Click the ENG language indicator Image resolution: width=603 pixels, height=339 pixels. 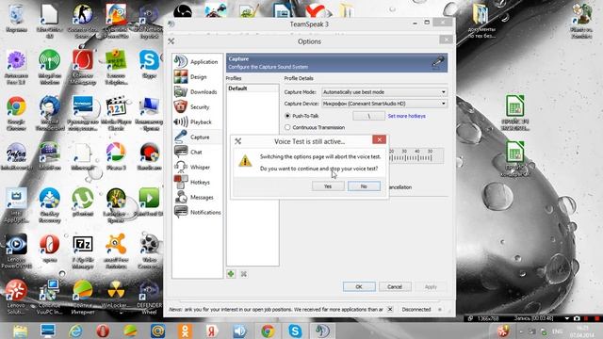click(557, 331)
